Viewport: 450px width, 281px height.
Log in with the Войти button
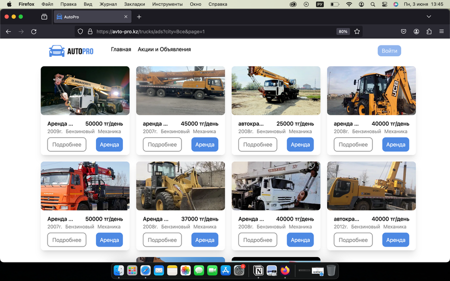(389, 51)
